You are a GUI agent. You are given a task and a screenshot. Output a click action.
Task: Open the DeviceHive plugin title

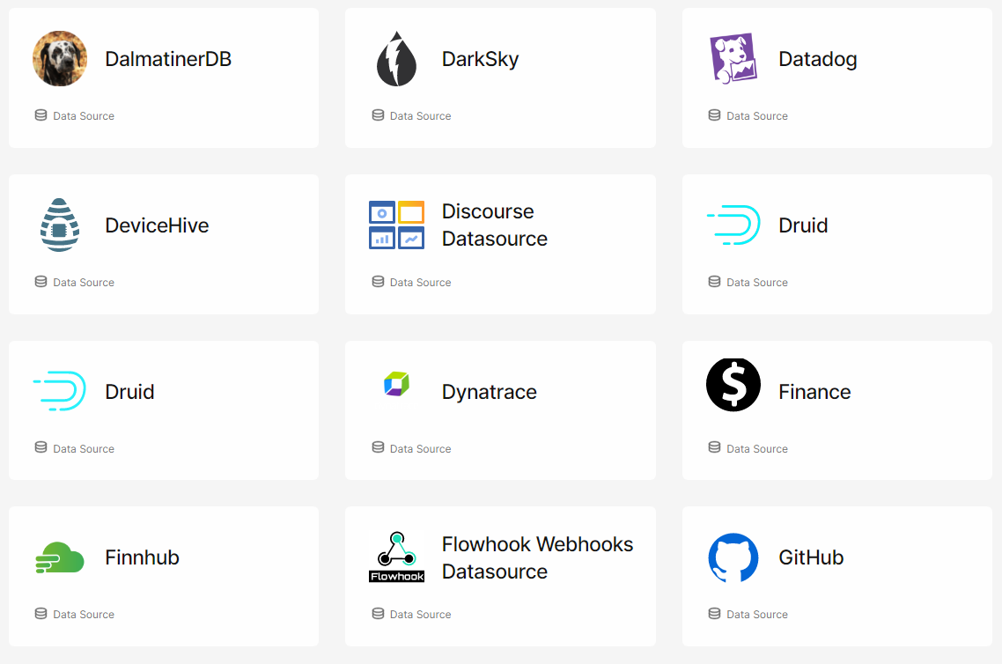[158, 225]
